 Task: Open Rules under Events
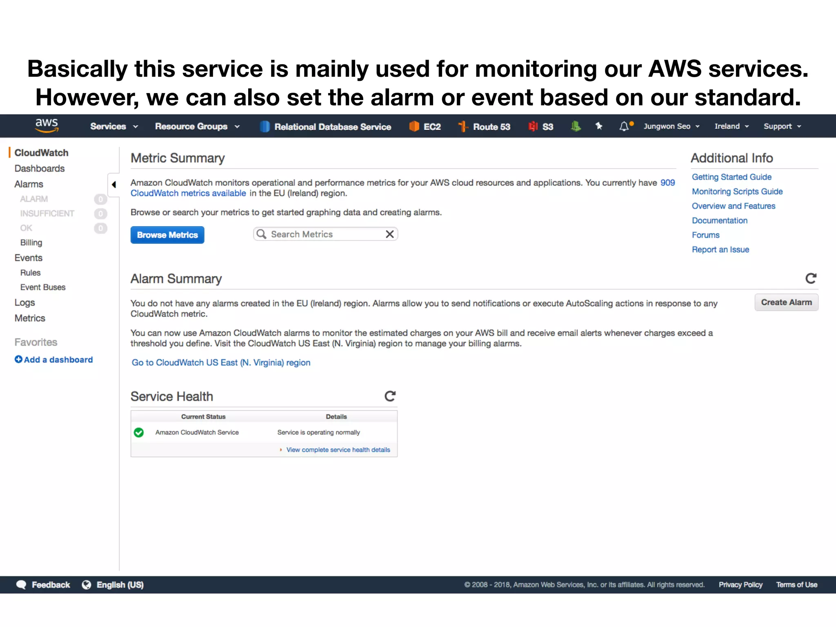click(x=30, y=273)
